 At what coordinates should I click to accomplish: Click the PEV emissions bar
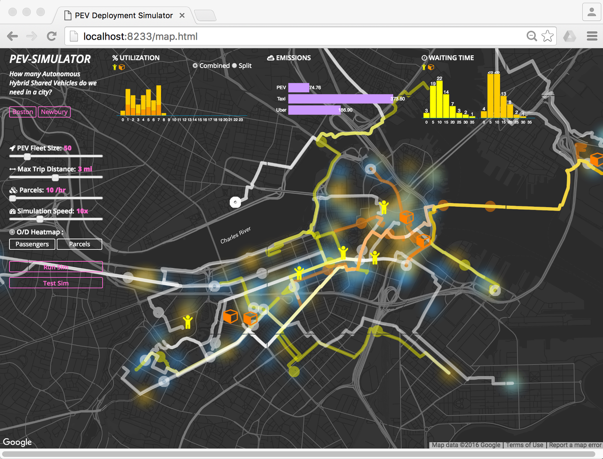298,87
